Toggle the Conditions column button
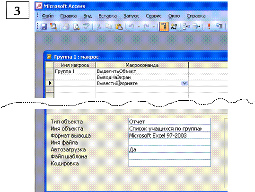The width and height of the screenshot is (255, 192). [174, 26]
